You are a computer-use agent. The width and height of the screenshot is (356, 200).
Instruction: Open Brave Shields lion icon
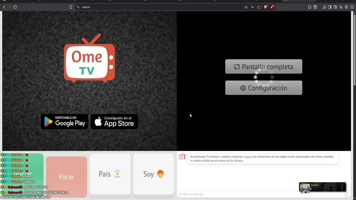[265, 7]
